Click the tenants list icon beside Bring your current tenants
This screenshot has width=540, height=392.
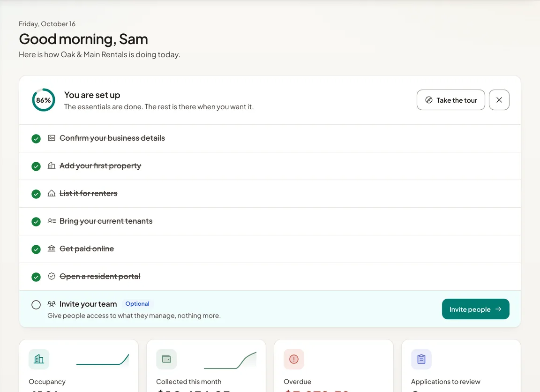click(51, 221)
